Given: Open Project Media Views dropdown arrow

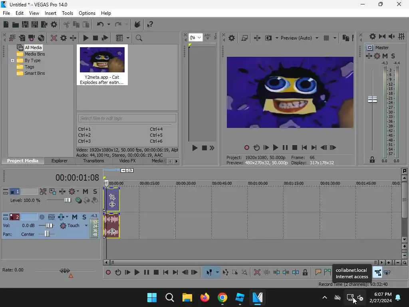Looking at the screenshot, I should [x=128, y=38].
